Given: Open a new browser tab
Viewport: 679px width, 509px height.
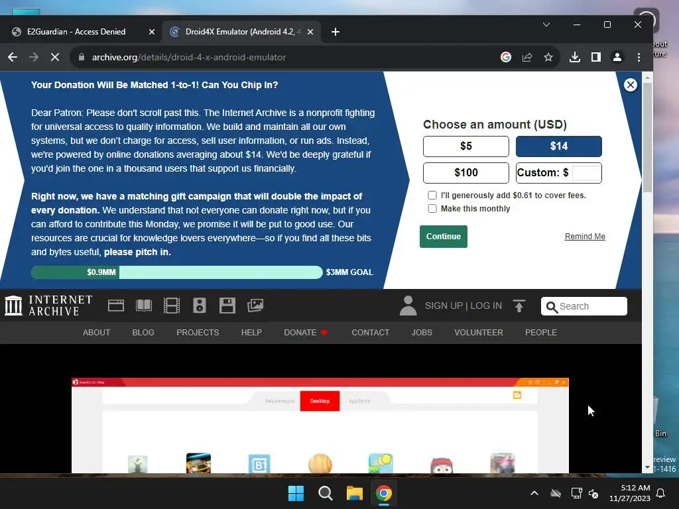Looking at the screenshot, I should [335, 32].
